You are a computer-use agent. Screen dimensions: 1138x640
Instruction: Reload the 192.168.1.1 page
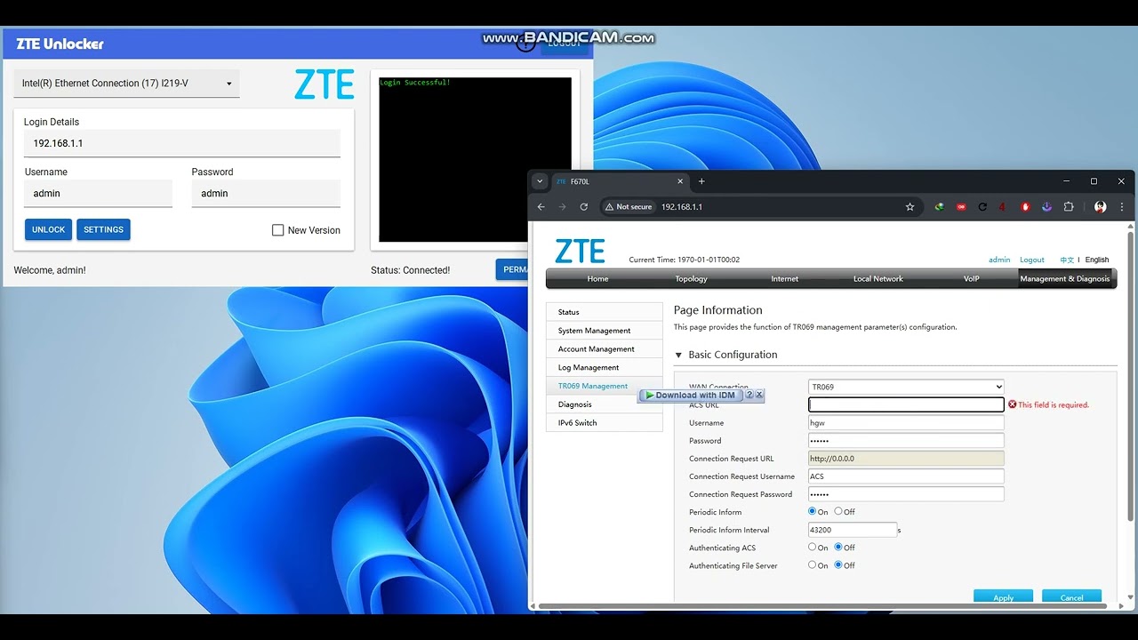tap(583, 207)
